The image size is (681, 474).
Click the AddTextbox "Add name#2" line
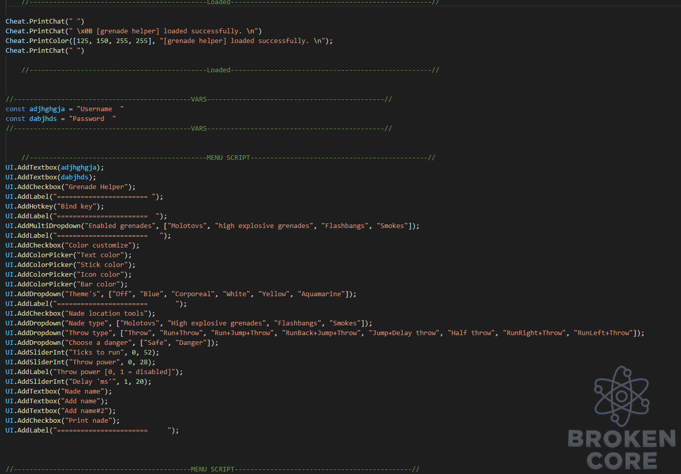[x=61, y=410]
